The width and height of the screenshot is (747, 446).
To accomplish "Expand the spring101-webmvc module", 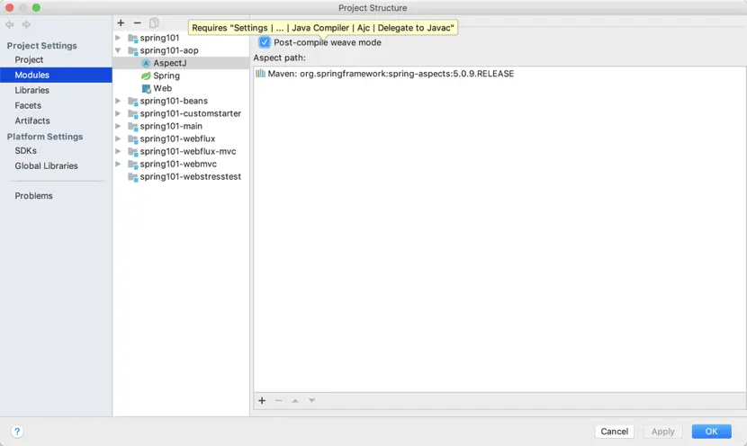I will [x=118, y=165].
